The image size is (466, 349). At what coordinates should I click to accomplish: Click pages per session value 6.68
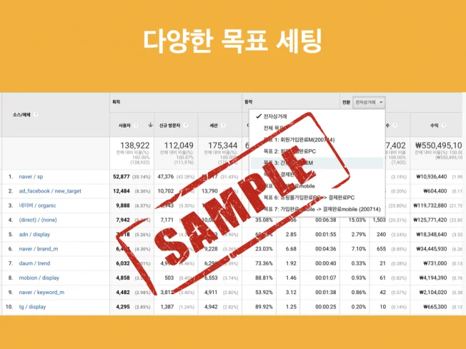pos(291,248)
